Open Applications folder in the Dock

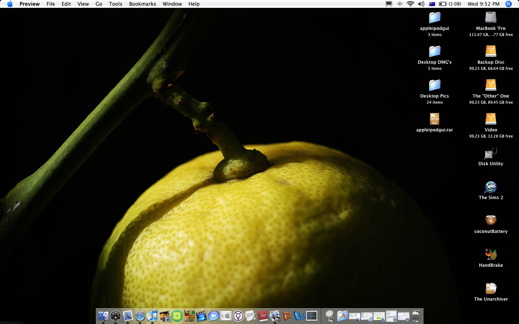click(342, 316)
